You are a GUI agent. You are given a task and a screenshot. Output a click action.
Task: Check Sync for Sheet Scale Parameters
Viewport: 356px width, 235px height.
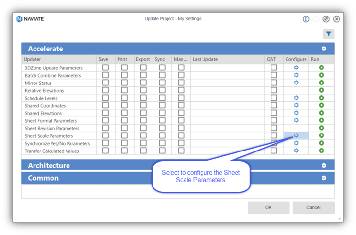[x=162, y=135]
